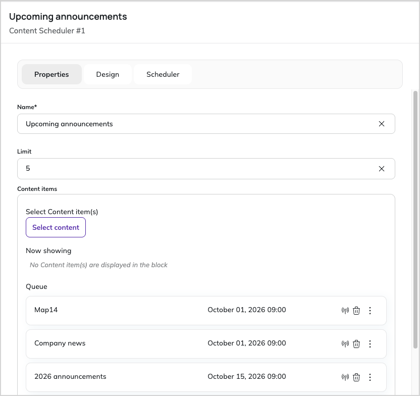
Task: Open the Properties tab
Action: coord(51,74)
